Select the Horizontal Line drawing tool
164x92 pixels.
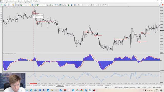pos(86,5)
